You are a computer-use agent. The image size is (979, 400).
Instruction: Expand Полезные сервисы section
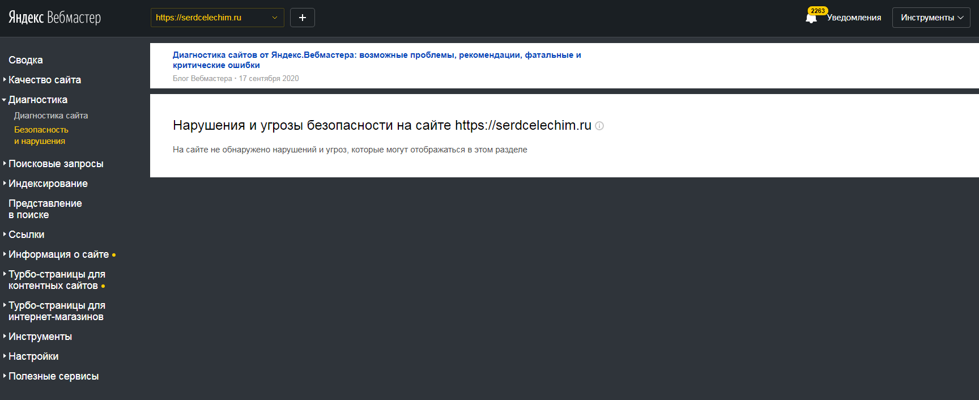[x=53, y=376]
